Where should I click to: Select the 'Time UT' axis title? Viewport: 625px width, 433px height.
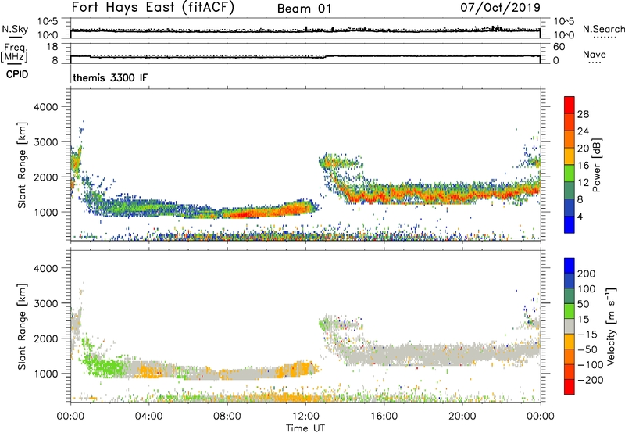click(x=305, y=428)
